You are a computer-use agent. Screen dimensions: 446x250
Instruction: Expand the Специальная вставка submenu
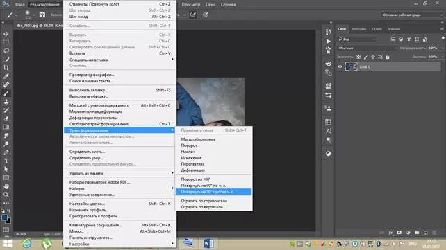click(119, 60)
